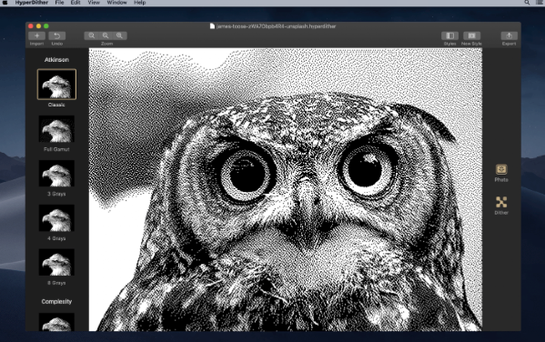Viewport: 545px width, 342px height.
Task: Choose the 3 Grays style
Action: [56, 174]
